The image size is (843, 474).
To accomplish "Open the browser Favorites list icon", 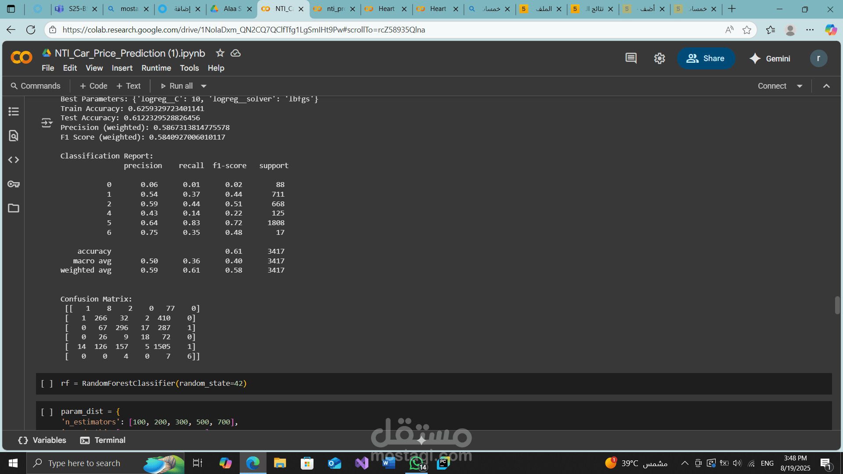I will pos(771,29).
